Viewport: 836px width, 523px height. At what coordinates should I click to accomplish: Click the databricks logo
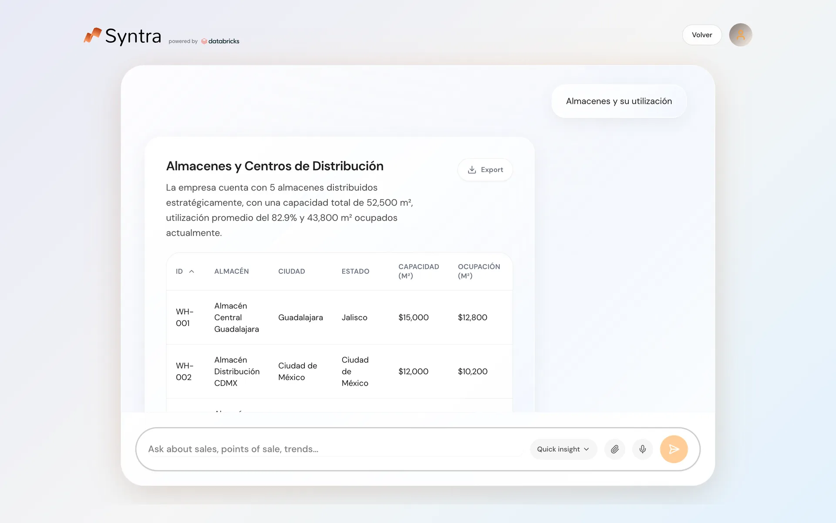tap(220, 41)
